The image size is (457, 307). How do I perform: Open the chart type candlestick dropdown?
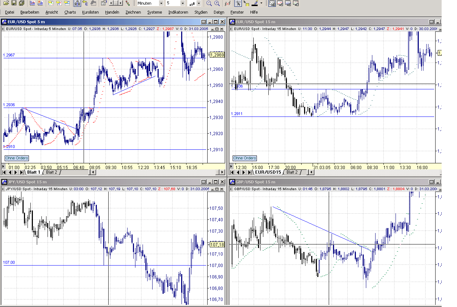[199, 3]
